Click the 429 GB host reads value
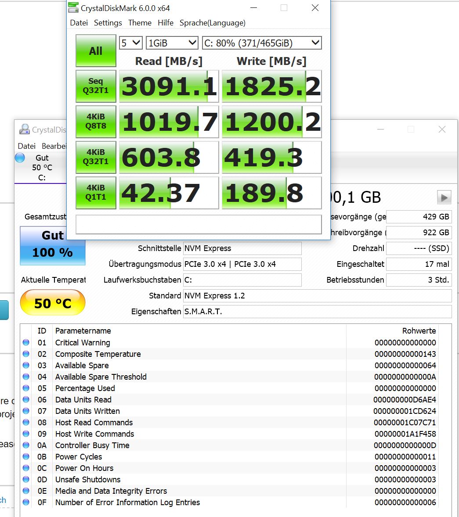The width and height of the screenshot is (459, 517). (419, 217)
